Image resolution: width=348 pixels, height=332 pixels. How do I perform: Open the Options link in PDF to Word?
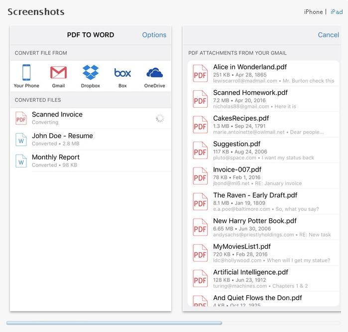tap(154, 35)
